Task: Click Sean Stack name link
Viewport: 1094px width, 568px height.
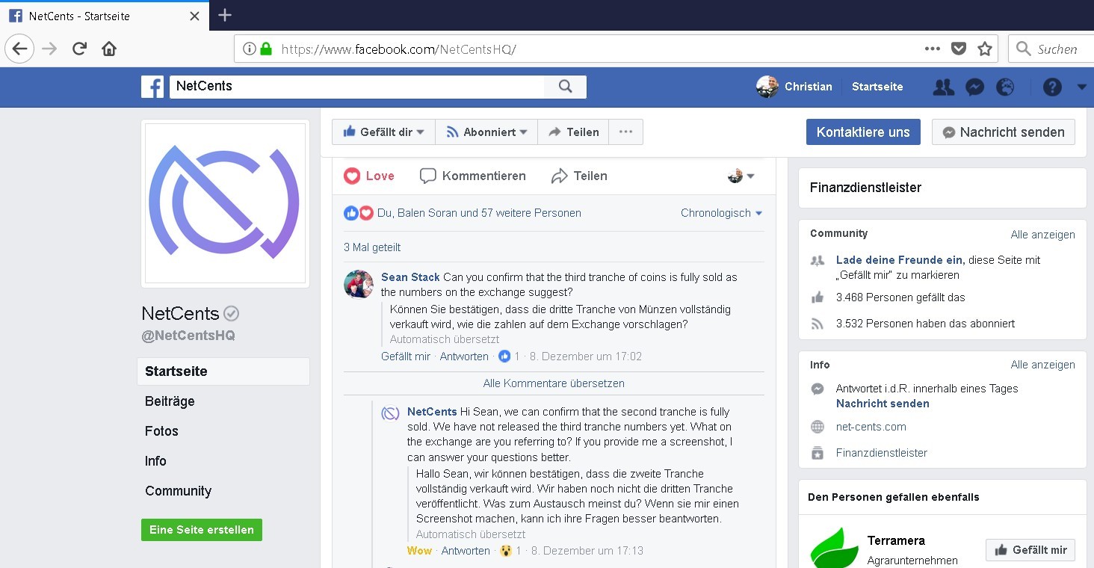Action: click(x=410, y=277)
